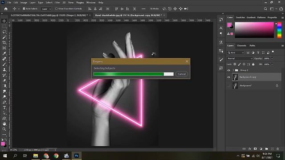Switch to Hand-blackandwhite.jpg document tab
Image resolution: width=285 pixels, height=160 pixels.
click(x=128, y=15)
